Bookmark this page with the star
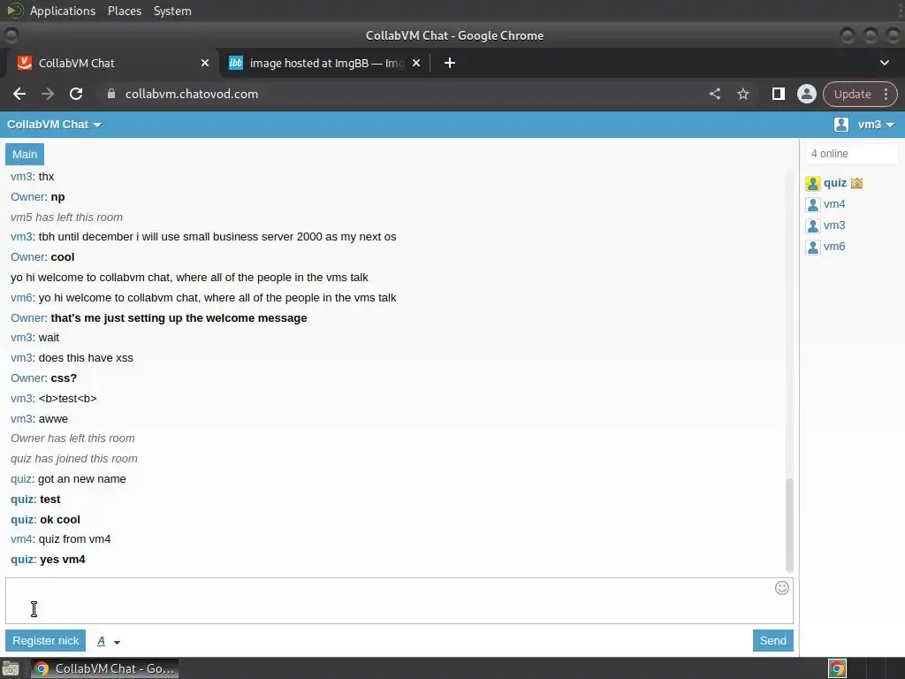Viewport: 905px width, 679px height. [742, 94]
